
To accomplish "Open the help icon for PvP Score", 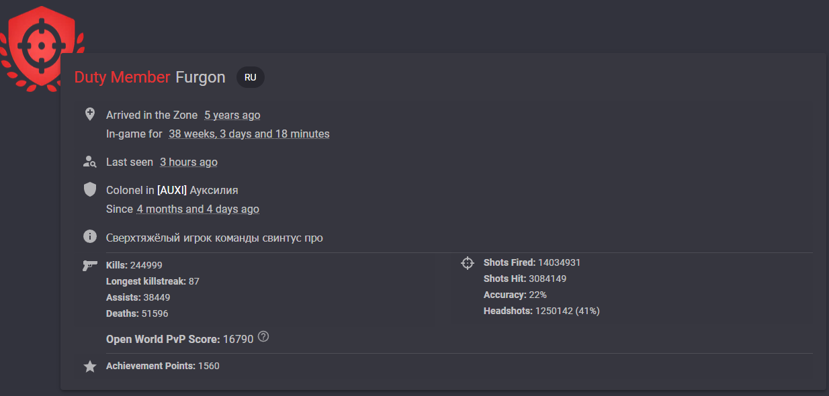I will pos(263,337).
